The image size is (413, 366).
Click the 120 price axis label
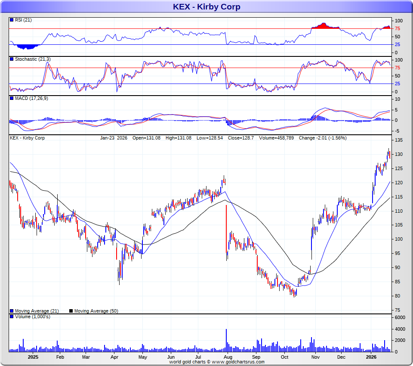tap(399, 183)
